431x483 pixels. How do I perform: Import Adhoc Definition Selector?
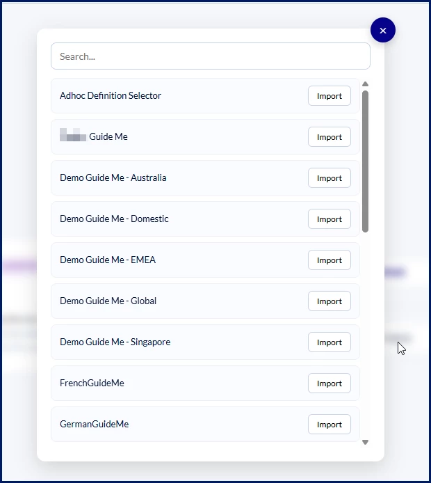click(x=330, y=96)
